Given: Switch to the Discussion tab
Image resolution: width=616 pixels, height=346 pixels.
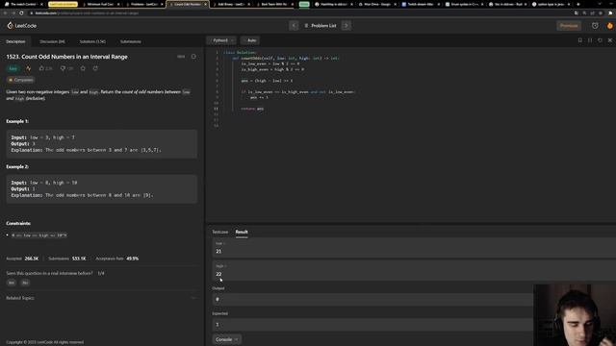Looking at the screenshot, I should (52, 41).
